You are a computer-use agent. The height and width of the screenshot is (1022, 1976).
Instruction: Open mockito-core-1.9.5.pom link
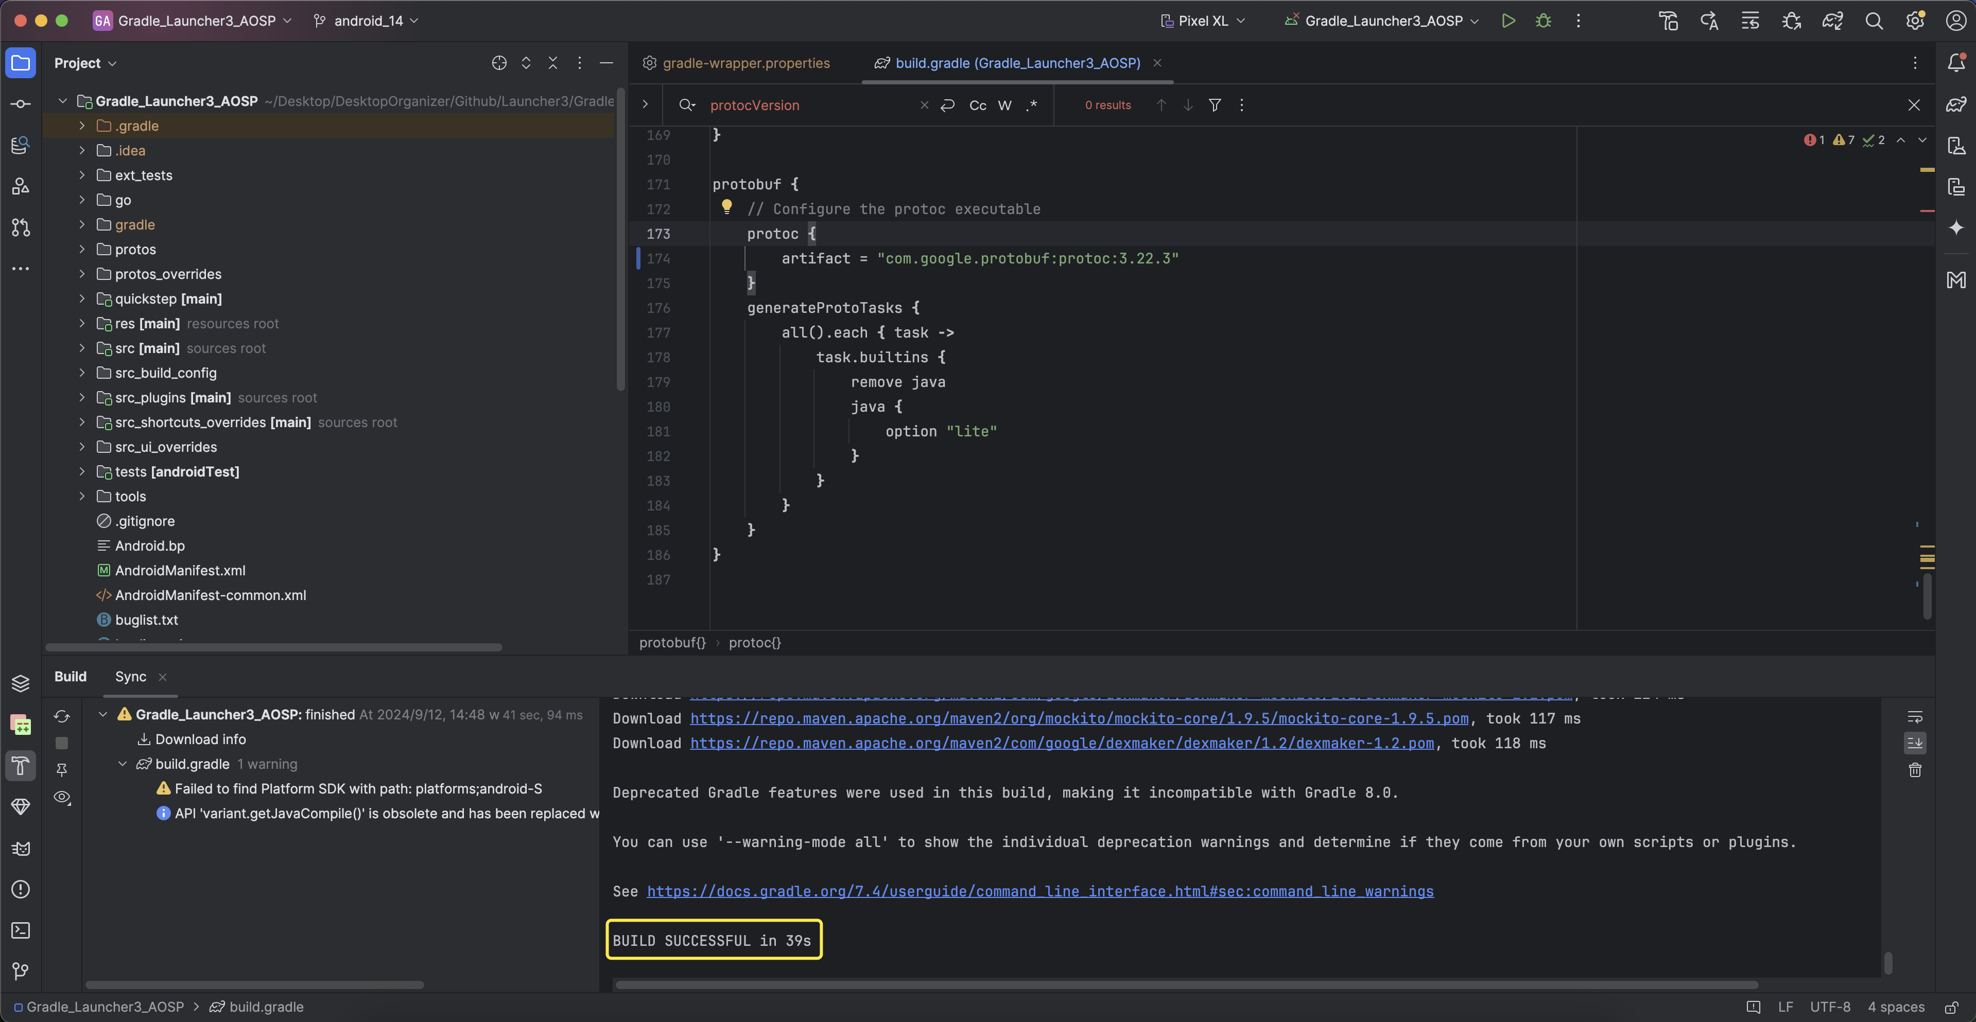(1079, 718)
